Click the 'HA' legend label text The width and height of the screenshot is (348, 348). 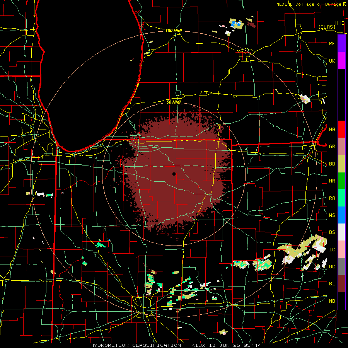tap(332, 129)
